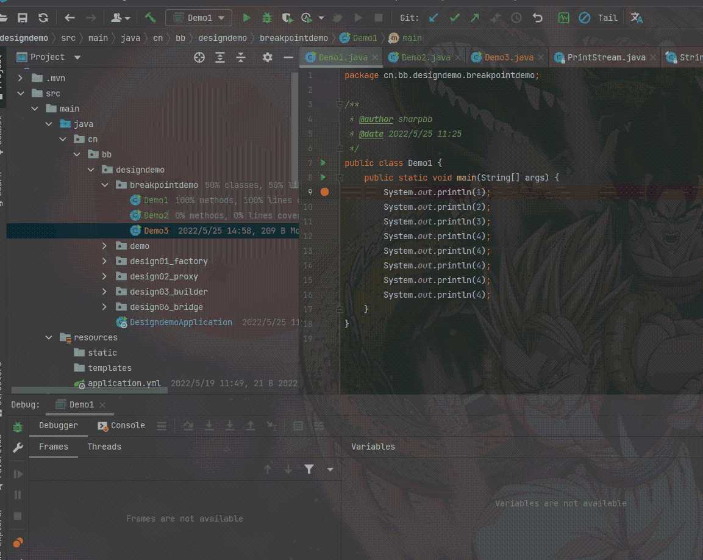Collapse the resources folder

tap(48, 337)
